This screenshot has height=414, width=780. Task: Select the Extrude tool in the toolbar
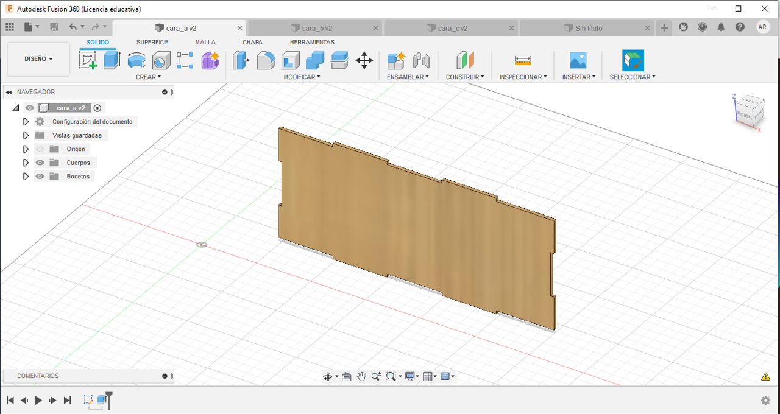112,60
